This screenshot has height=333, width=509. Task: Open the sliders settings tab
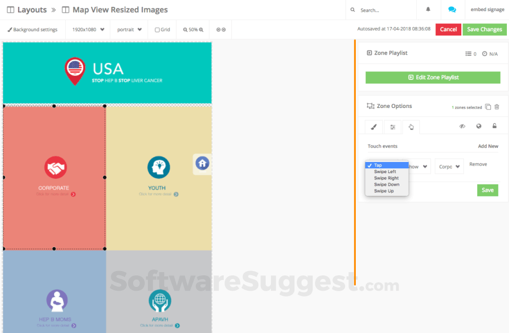392,127
